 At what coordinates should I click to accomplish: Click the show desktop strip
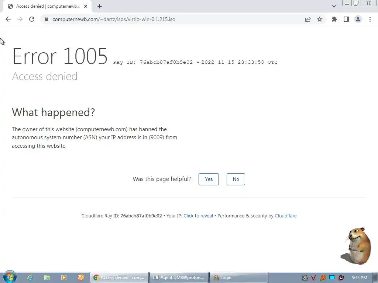coord(375,277)
